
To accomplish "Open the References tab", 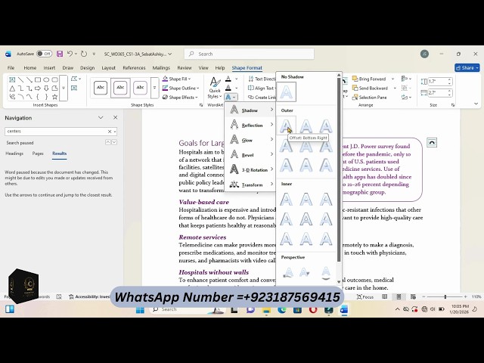I will tap(134, 68).
